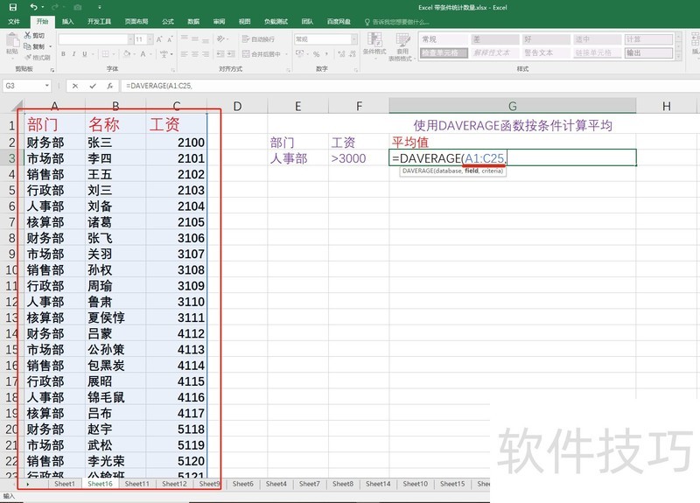Click the Increase Font Size icon

point(157,39)
